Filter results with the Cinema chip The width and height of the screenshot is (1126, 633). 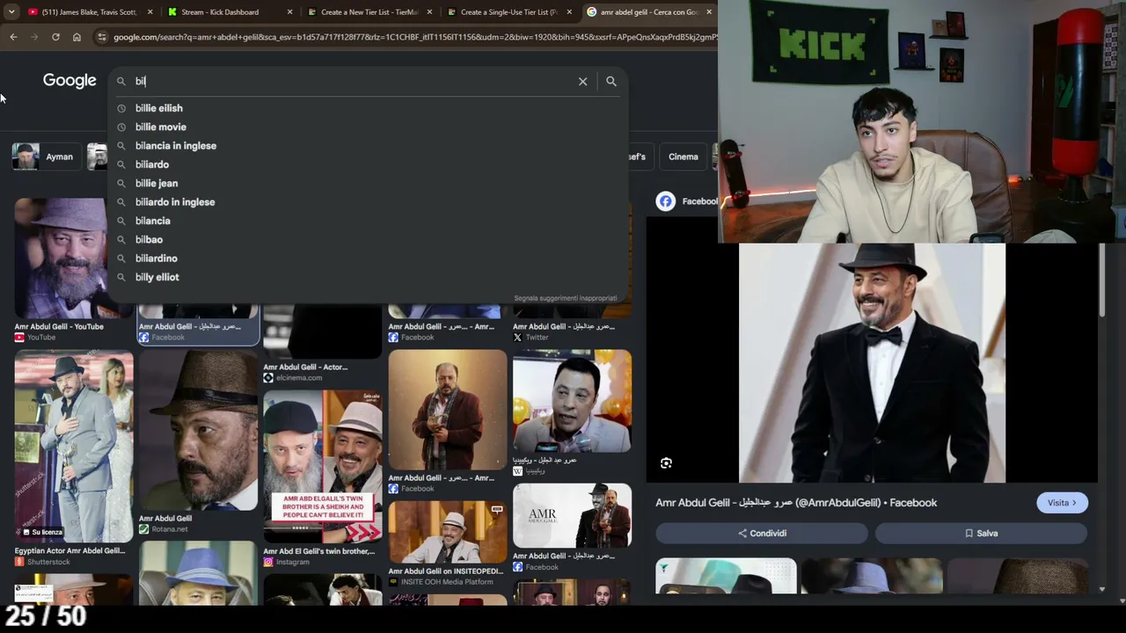(x=684, y=156)
